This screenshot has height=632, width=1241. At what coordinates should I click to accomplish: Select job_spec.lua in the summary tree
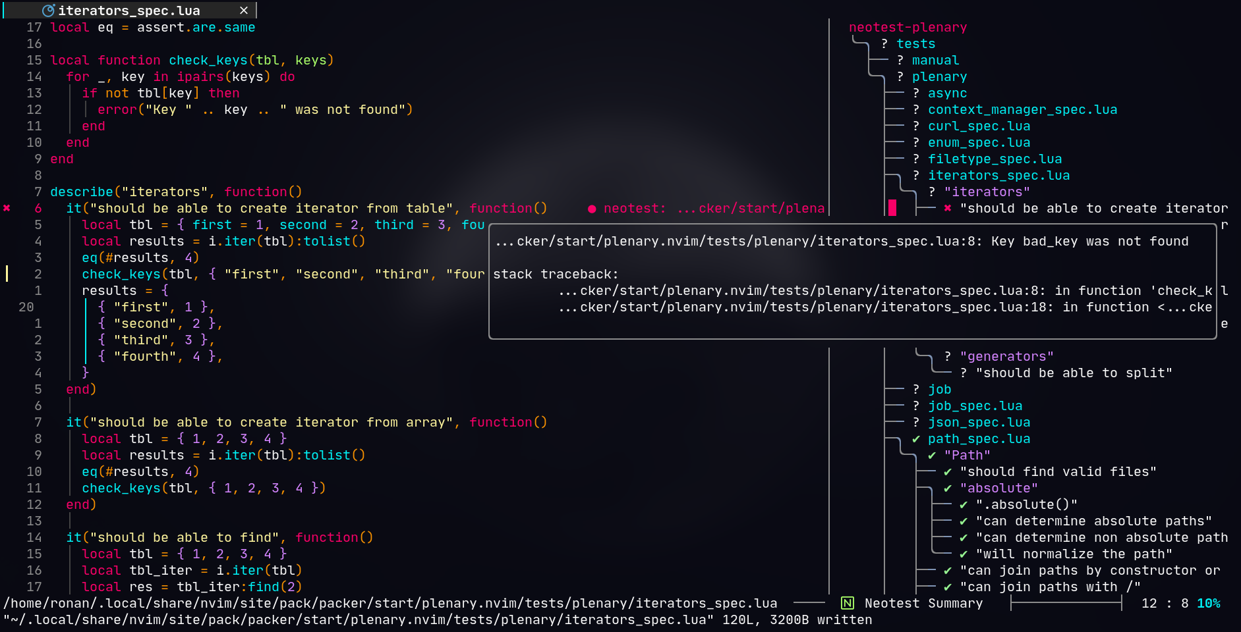pos(975,406)
